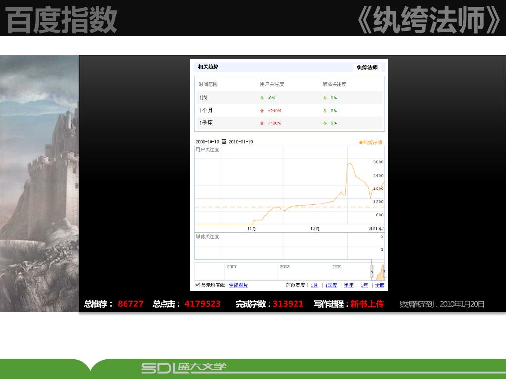Click the 用户关注度 column header in table
Viewport: 506px width, 379px height.
pos(272,84)
